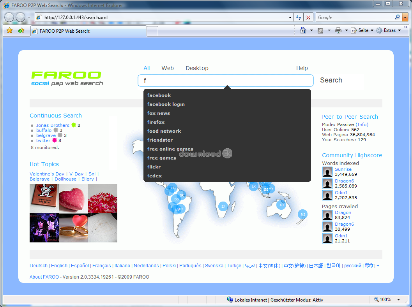Screen dimensions: 412x307
Task: Open Valentine's Day hot topic
Action: click(47, 174)
